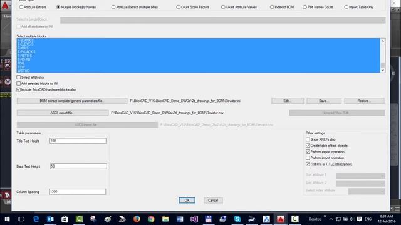Screen dimensions: 401x225
Task: Open Skype from the taskbar
Action: pyautogui.click(x=237, y=219)
